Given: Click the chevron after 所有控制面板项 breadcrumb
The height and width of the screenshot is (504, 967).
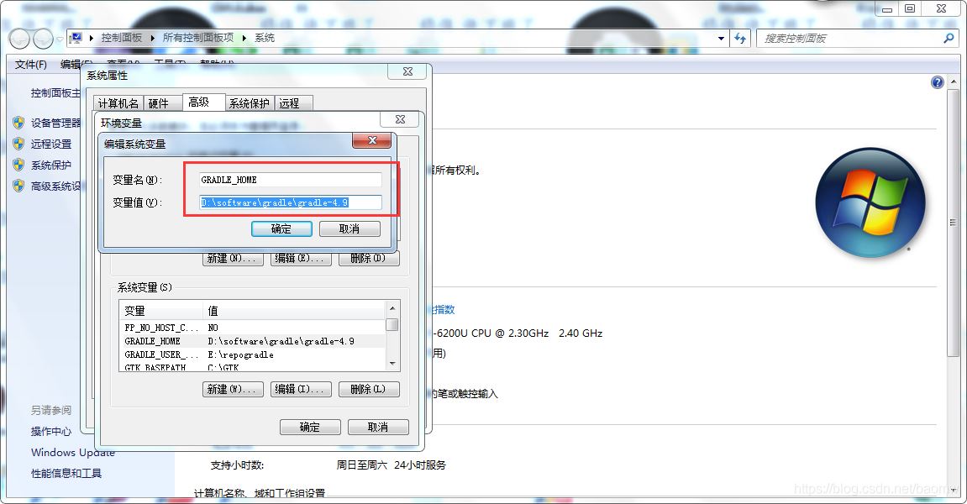Looking at the screenshot, I should tap(246, 38).
